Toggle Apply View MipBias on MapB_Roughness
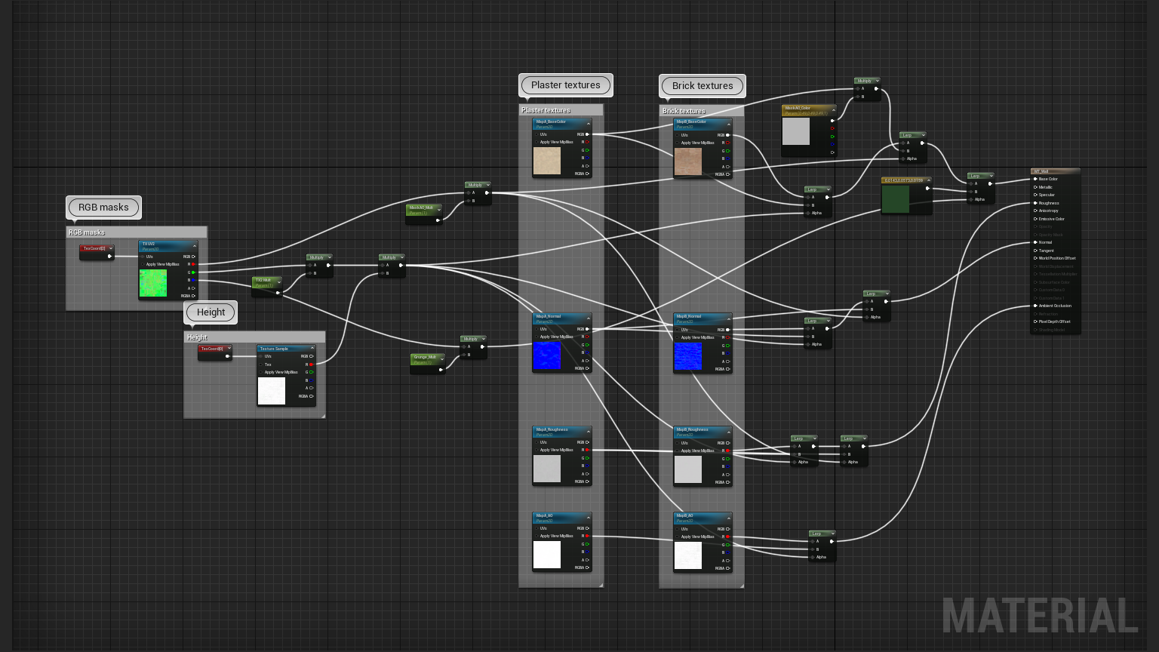The width and height of the screenshot is (1159, 652). tap(677, 451)
